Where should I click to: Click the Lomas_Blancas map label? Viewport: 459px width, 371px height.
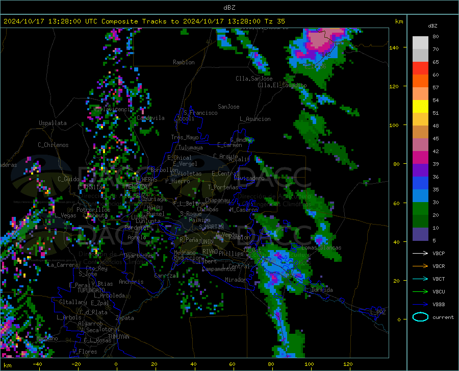click(x=321, y=248)
